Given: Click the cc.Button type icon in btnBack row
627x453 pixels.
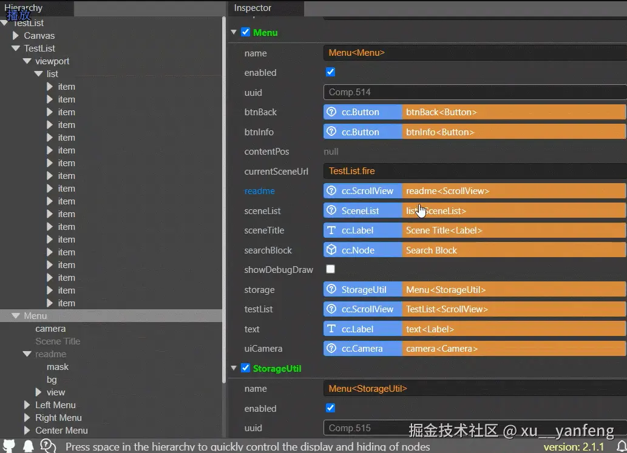Looking at the screenshot, I should click(x=331, y=112).
